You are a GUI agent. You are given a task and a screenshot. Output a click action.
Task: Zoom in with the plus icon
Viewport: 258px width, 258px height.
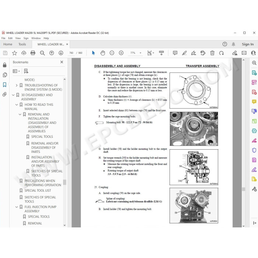121,53
